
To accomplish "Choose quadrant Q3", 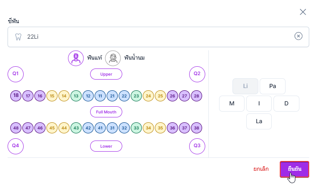I will tap(197, 146).
